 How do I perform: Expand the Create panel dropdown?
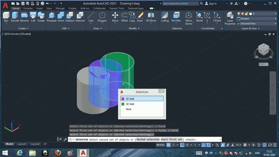coord(23,28)
